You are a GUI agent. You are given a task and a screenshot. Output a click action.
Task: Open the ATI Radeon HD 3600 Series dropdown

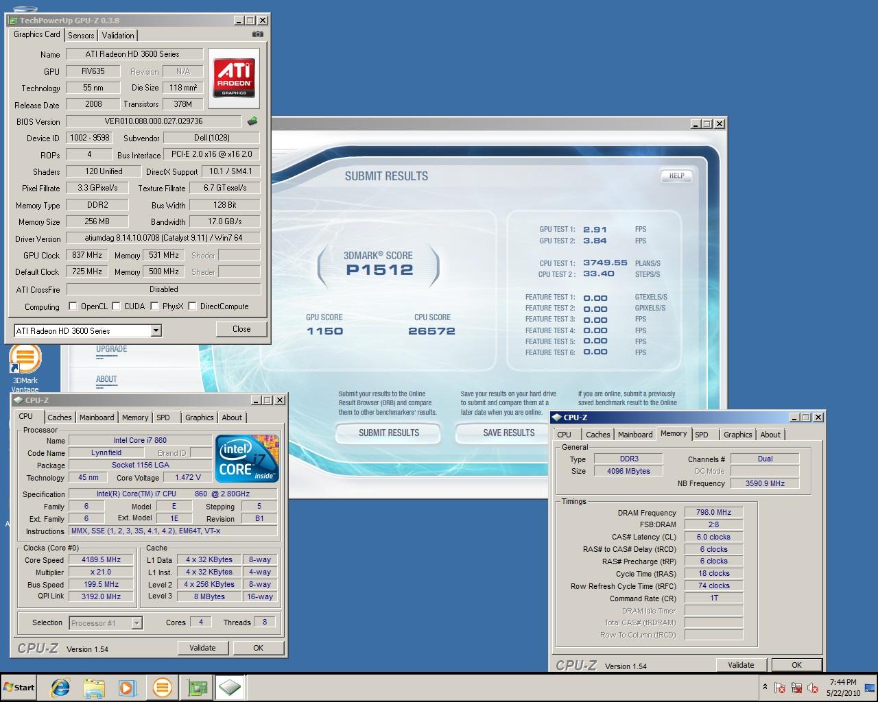click(156, 331)
